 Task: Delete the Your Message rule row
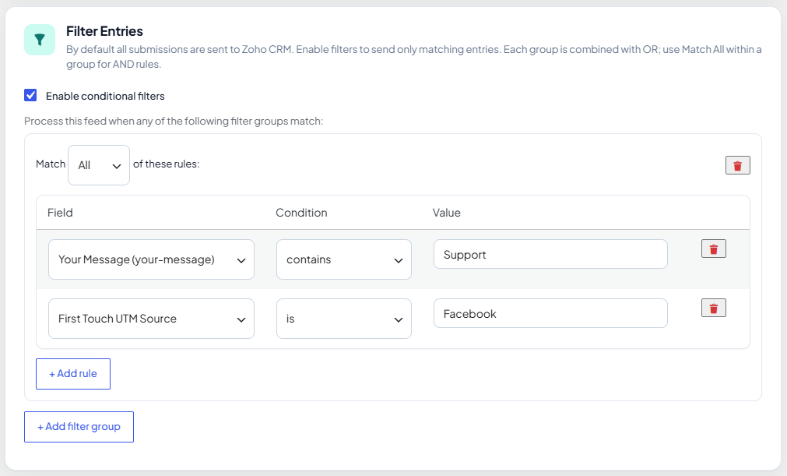(713, 249)
